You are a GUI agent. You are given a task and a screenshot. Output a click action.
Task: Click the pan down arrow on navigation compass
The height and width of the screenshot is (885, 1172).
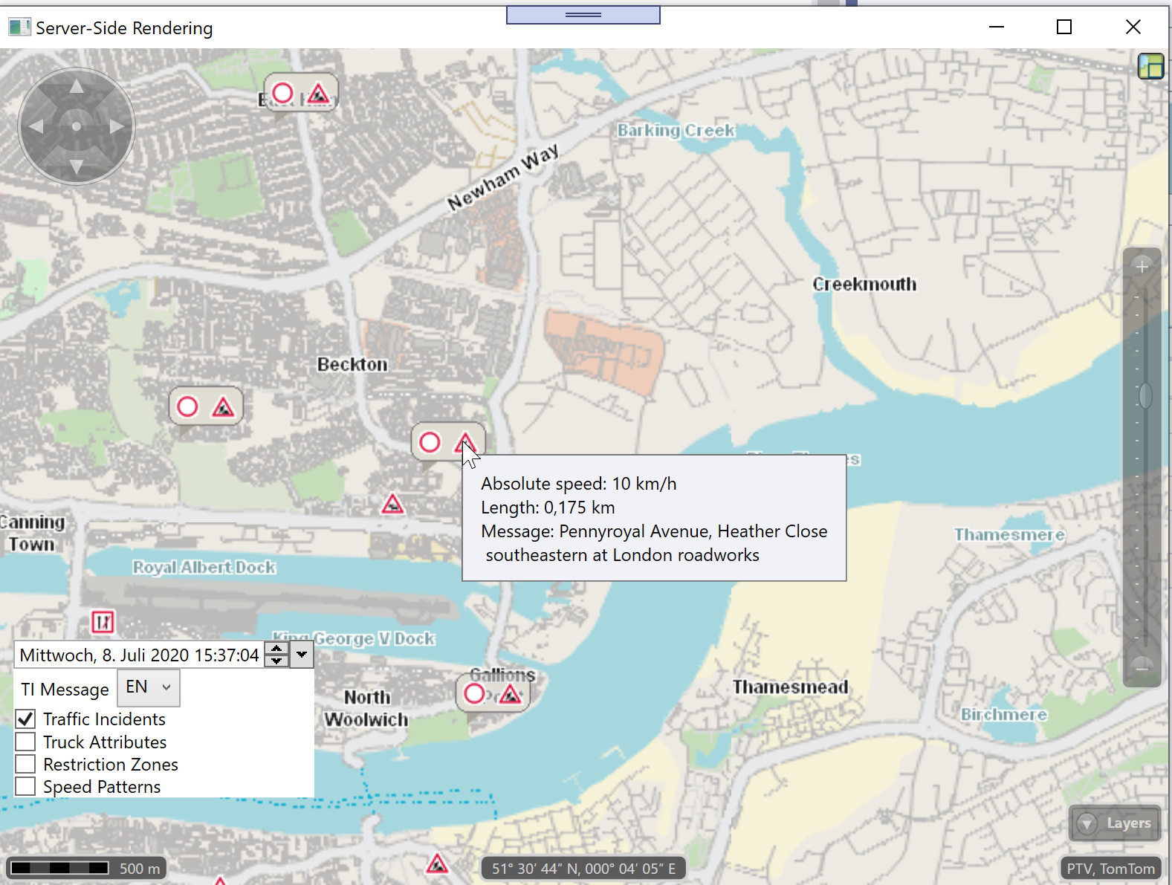tap(76, 166)
